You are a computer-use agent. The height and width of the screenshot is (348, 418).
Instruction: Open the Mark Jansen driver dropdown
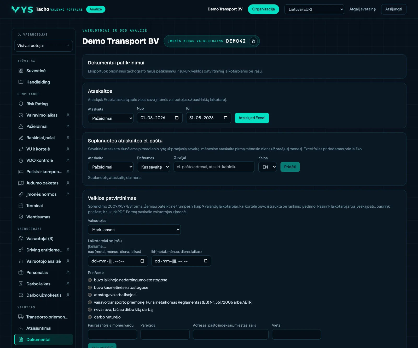pos(134,230)
